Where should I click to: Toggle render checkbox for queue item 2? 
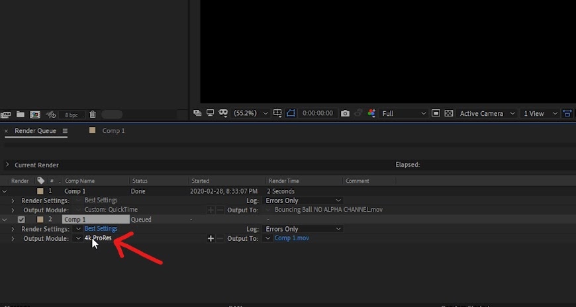point(21,220)
